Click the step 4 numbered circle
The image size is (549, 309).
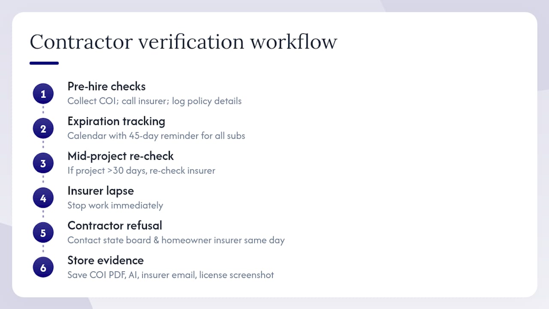tap(43, 198)
